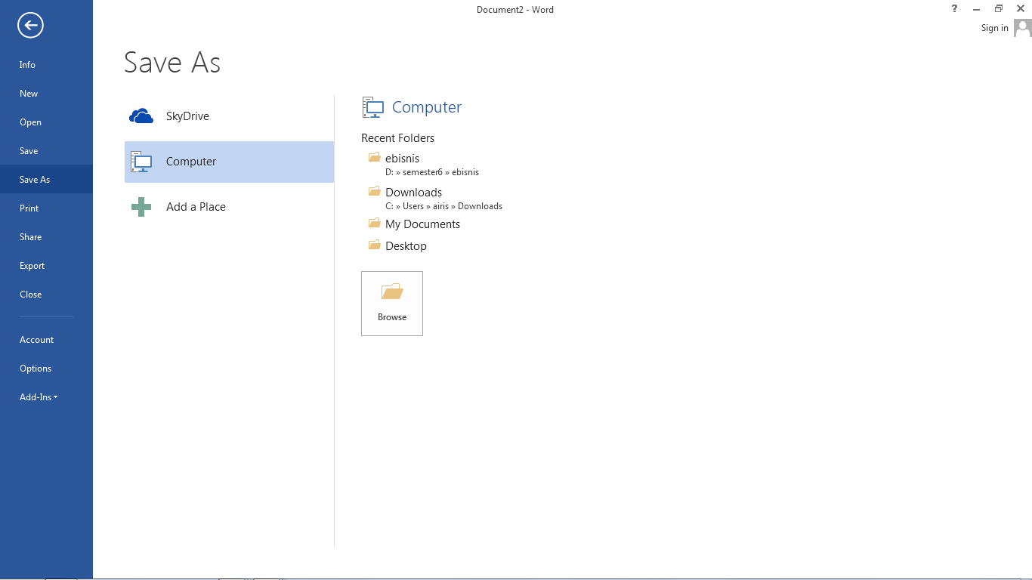Image resolution: width=1032 pixels, height=580 pixels.
Task: Click the Desktop folder icon
Action: coord(374,245)
